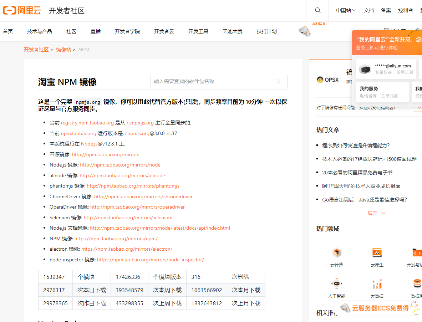Screen dimensions: 422x322
Task: Open the mirrors/alinode link
Action: [122, 175]
